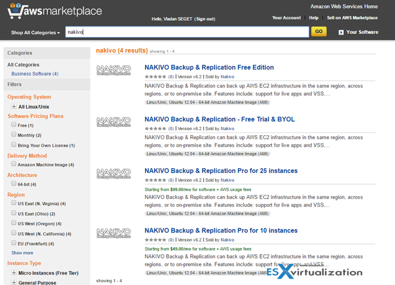395x285 pixels.
Task: Select All Categories in sidebar
Action: point(23,65)
